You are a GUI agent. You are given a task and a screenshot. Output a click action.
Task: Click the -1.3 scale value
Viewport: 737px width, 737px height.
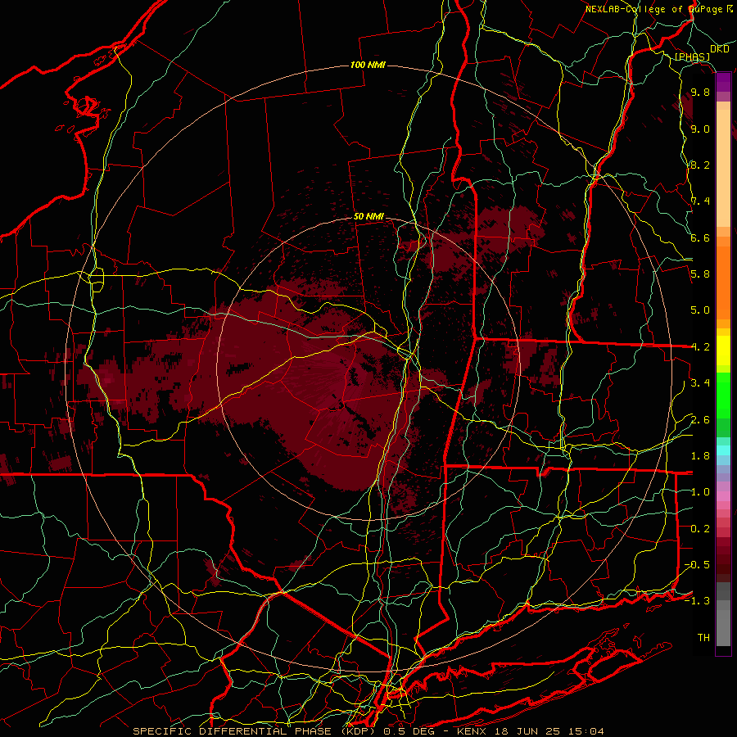click(x=697, y=601)
